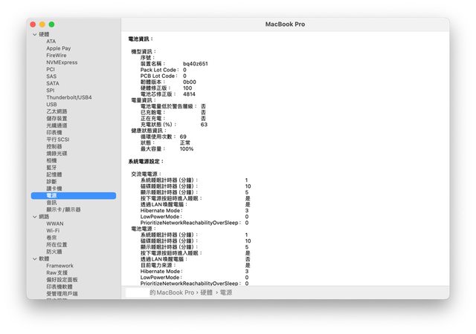Select Framework under 軟體
The image size is (476, 334).
click(x=59, y=266)
